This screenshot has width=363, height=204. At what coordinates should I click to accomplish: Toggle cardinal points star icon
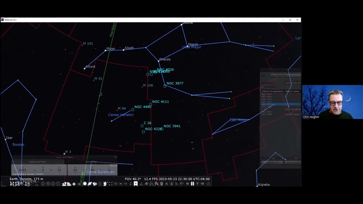[74, 184]
